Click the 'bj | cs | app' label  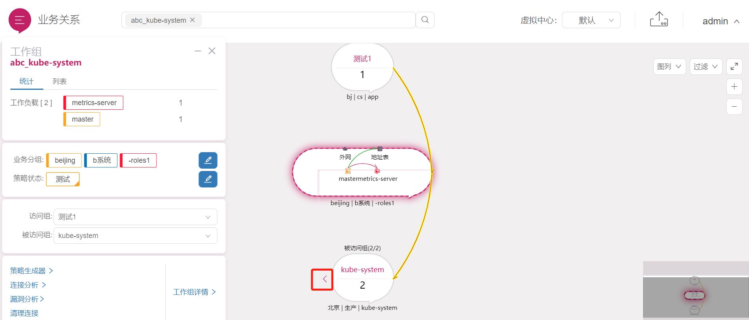(362, 97)
